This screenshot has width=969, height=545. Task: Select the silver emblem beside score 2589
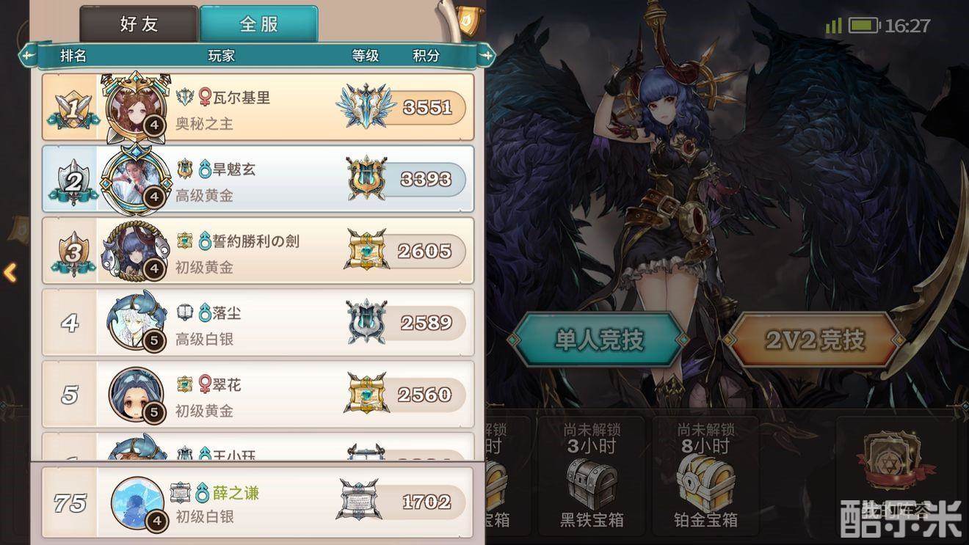pyautogui.click(x=366, y=322)
